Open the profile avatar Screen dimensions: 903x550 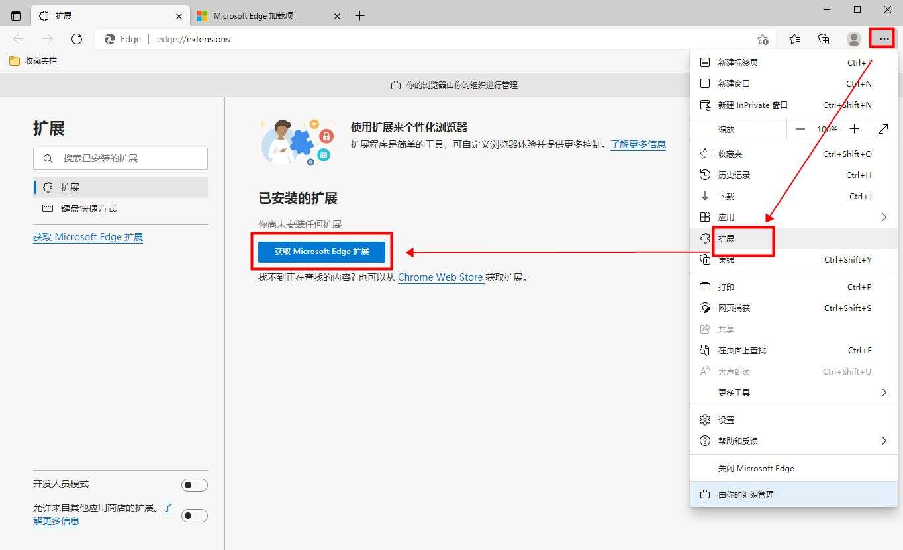(854, 39)
